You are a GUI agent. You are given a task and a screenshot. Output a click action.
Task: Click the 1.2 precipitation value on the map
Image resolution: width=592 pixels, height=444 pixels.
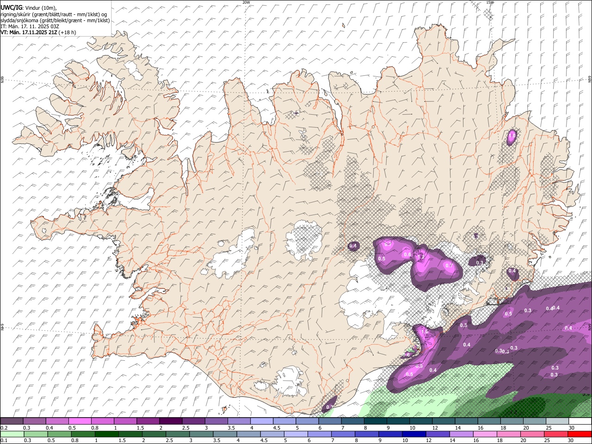click(421, 257)
